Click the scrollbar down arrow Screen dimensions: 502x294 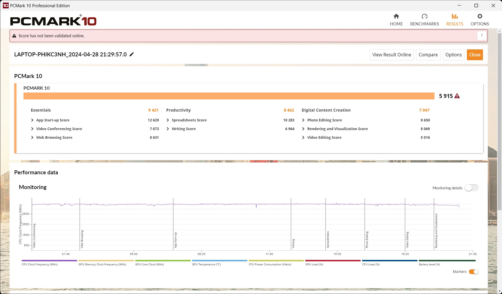coord(499,291)
